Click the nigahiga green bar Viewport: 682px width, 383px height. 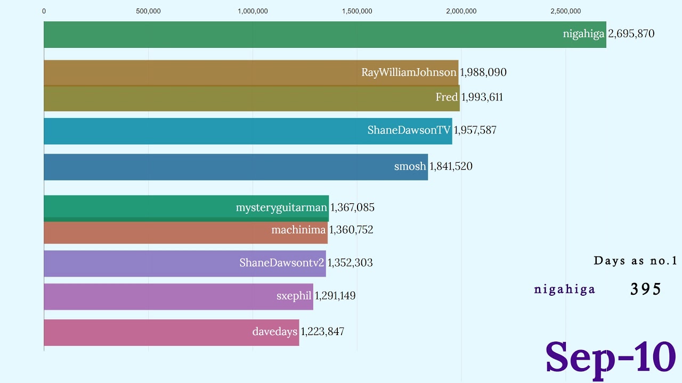298,35
